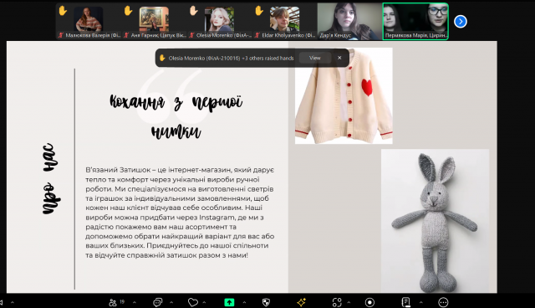Expand the Reactions options caret

coord(204,302)
